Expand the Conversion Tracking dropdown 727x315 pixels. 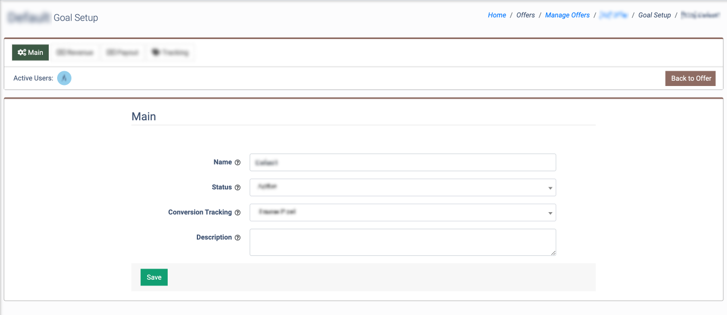pyautogui.click(x=403, y=213)
